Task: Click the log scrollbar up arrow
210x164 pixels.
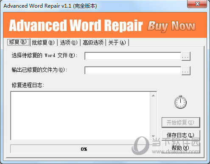Action: click(153, 96)
